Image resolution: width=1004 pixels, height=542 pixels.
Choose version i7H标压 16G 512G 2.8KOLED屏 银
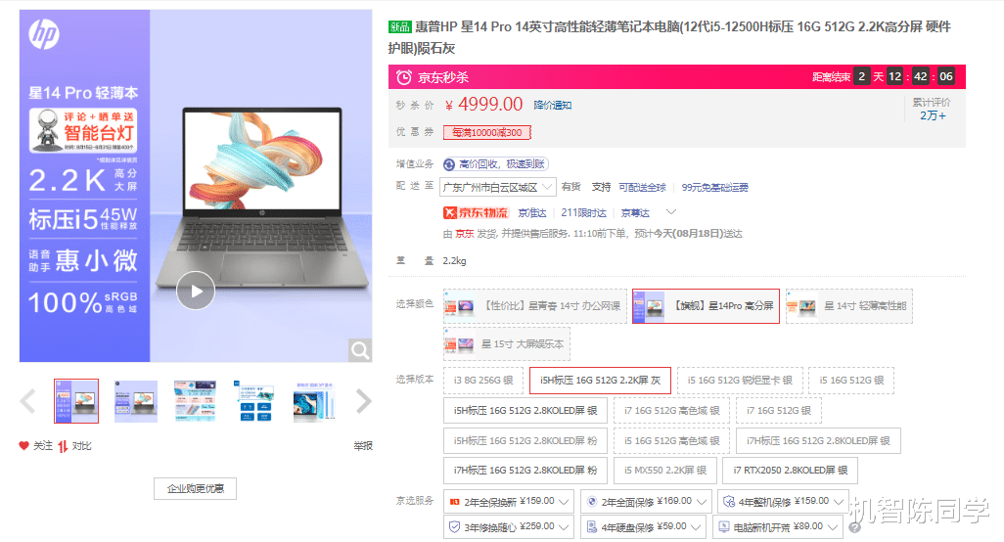pos(818,440)
